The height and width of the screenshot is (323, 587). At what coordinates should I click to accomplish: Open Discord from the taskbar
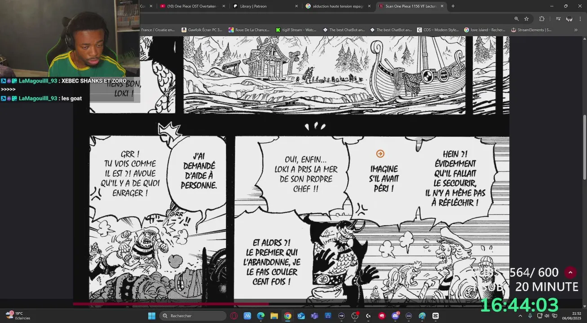(x=395, y=316)
